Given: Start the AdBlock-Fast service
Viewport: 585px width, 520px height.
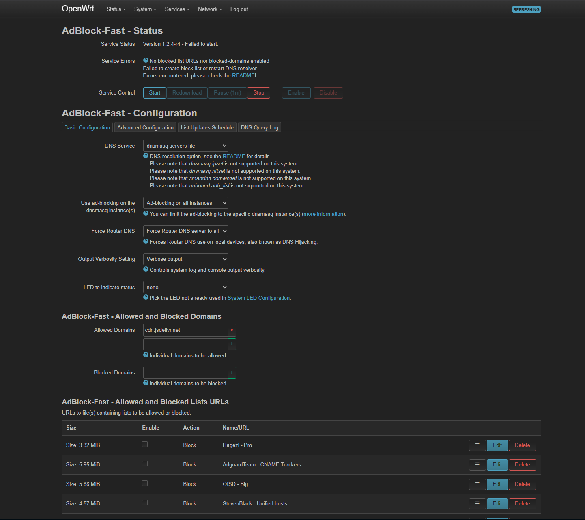Looking at the screenshot, I should (x=155, y=93).
